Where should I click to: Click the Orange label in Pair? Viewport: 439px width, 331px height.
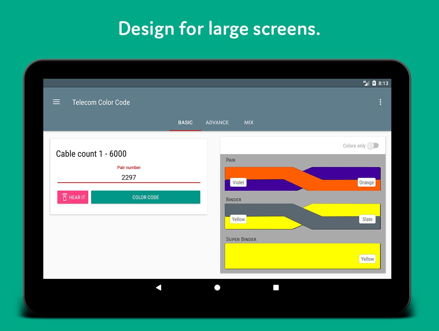[366, 182]
